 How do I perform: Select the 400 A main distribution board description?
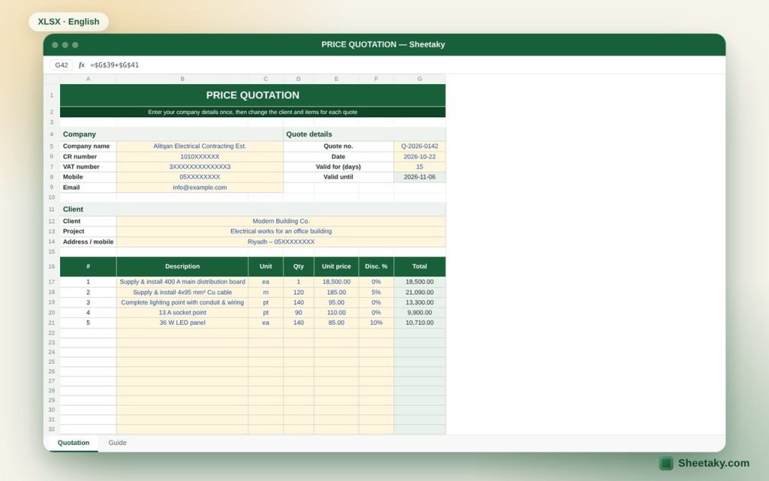(x=182, y=282)
